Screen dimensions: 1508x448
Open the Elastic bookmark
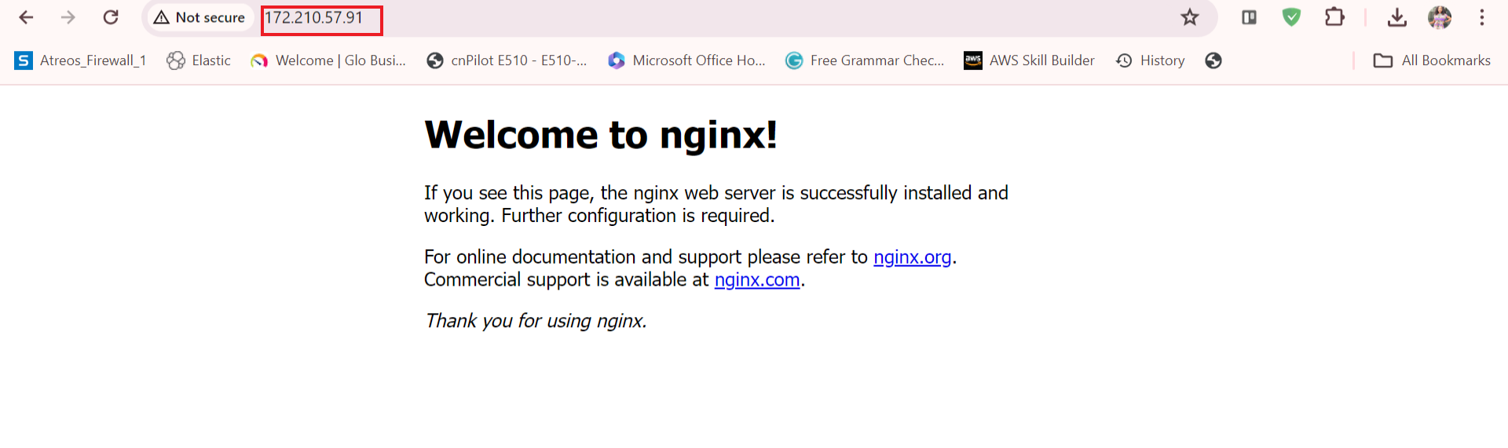[x=199, y=60]
